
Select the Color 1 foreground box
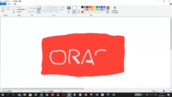coord(74,10)
